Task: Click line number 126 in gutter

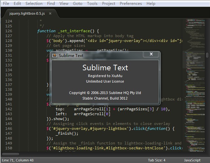Action: [9, 31]
